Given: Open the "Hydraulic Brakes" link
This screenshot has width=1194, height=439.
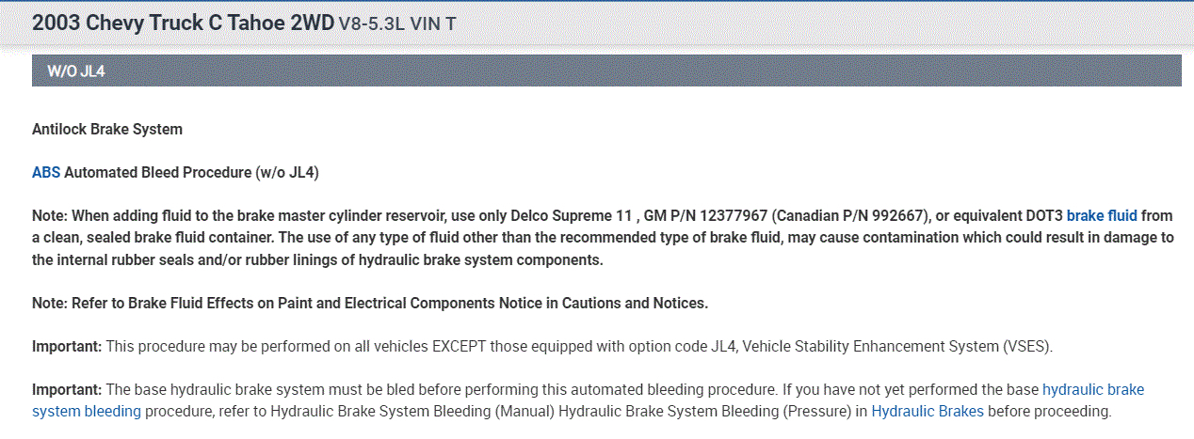Looking at the screenshot, I should click(x=928, y=411).
